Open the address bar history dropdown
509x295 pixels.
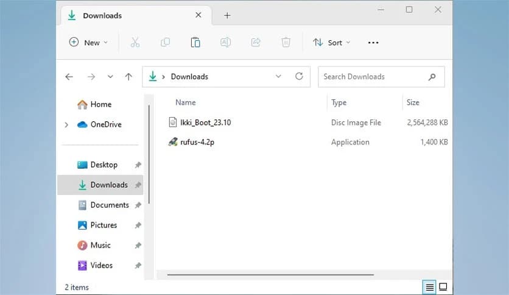tap(278, 76)
